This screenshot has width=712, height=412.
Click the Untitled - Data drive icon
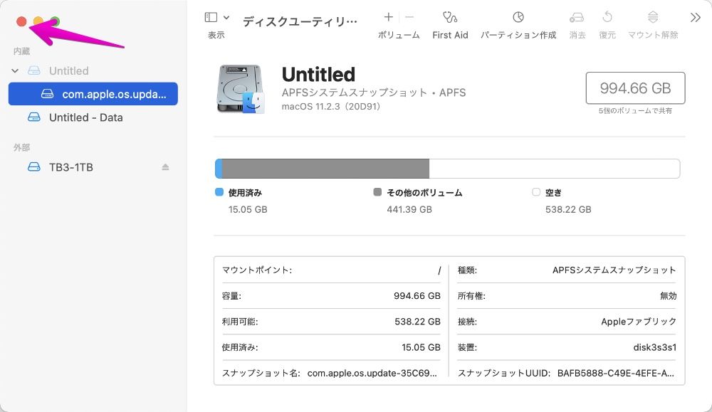34,117
